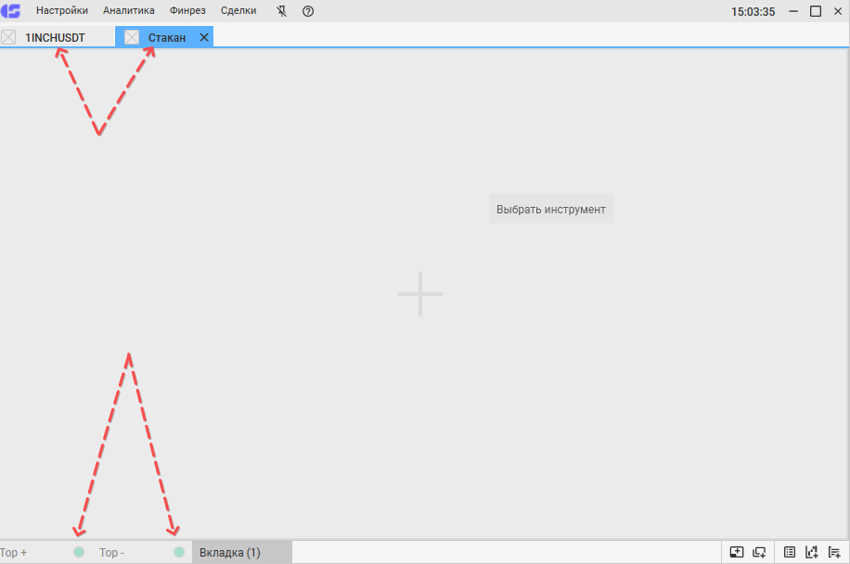850x564 pixels.
Task: Maximize the application window
Action: tap(816, 11)
